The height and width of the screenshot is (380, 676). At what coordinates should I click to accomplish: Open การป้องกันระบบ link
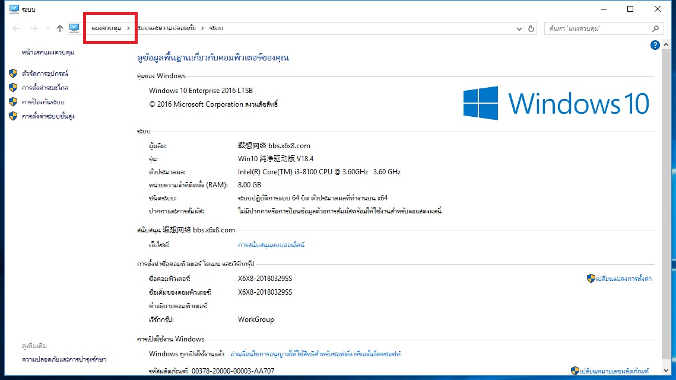coord(43,102)
